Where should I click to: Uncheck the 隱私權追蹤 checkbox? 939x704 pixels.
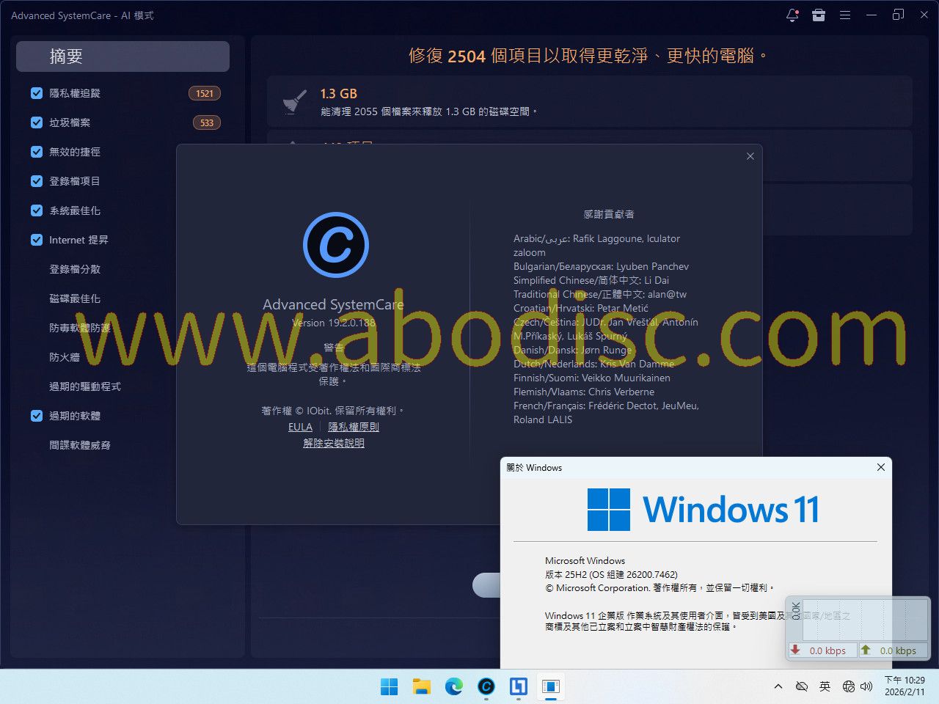pos(37,93)
